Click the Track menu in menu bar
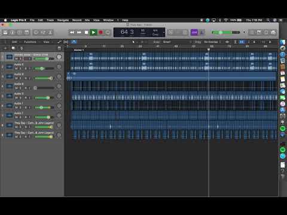 coord(50,20)
